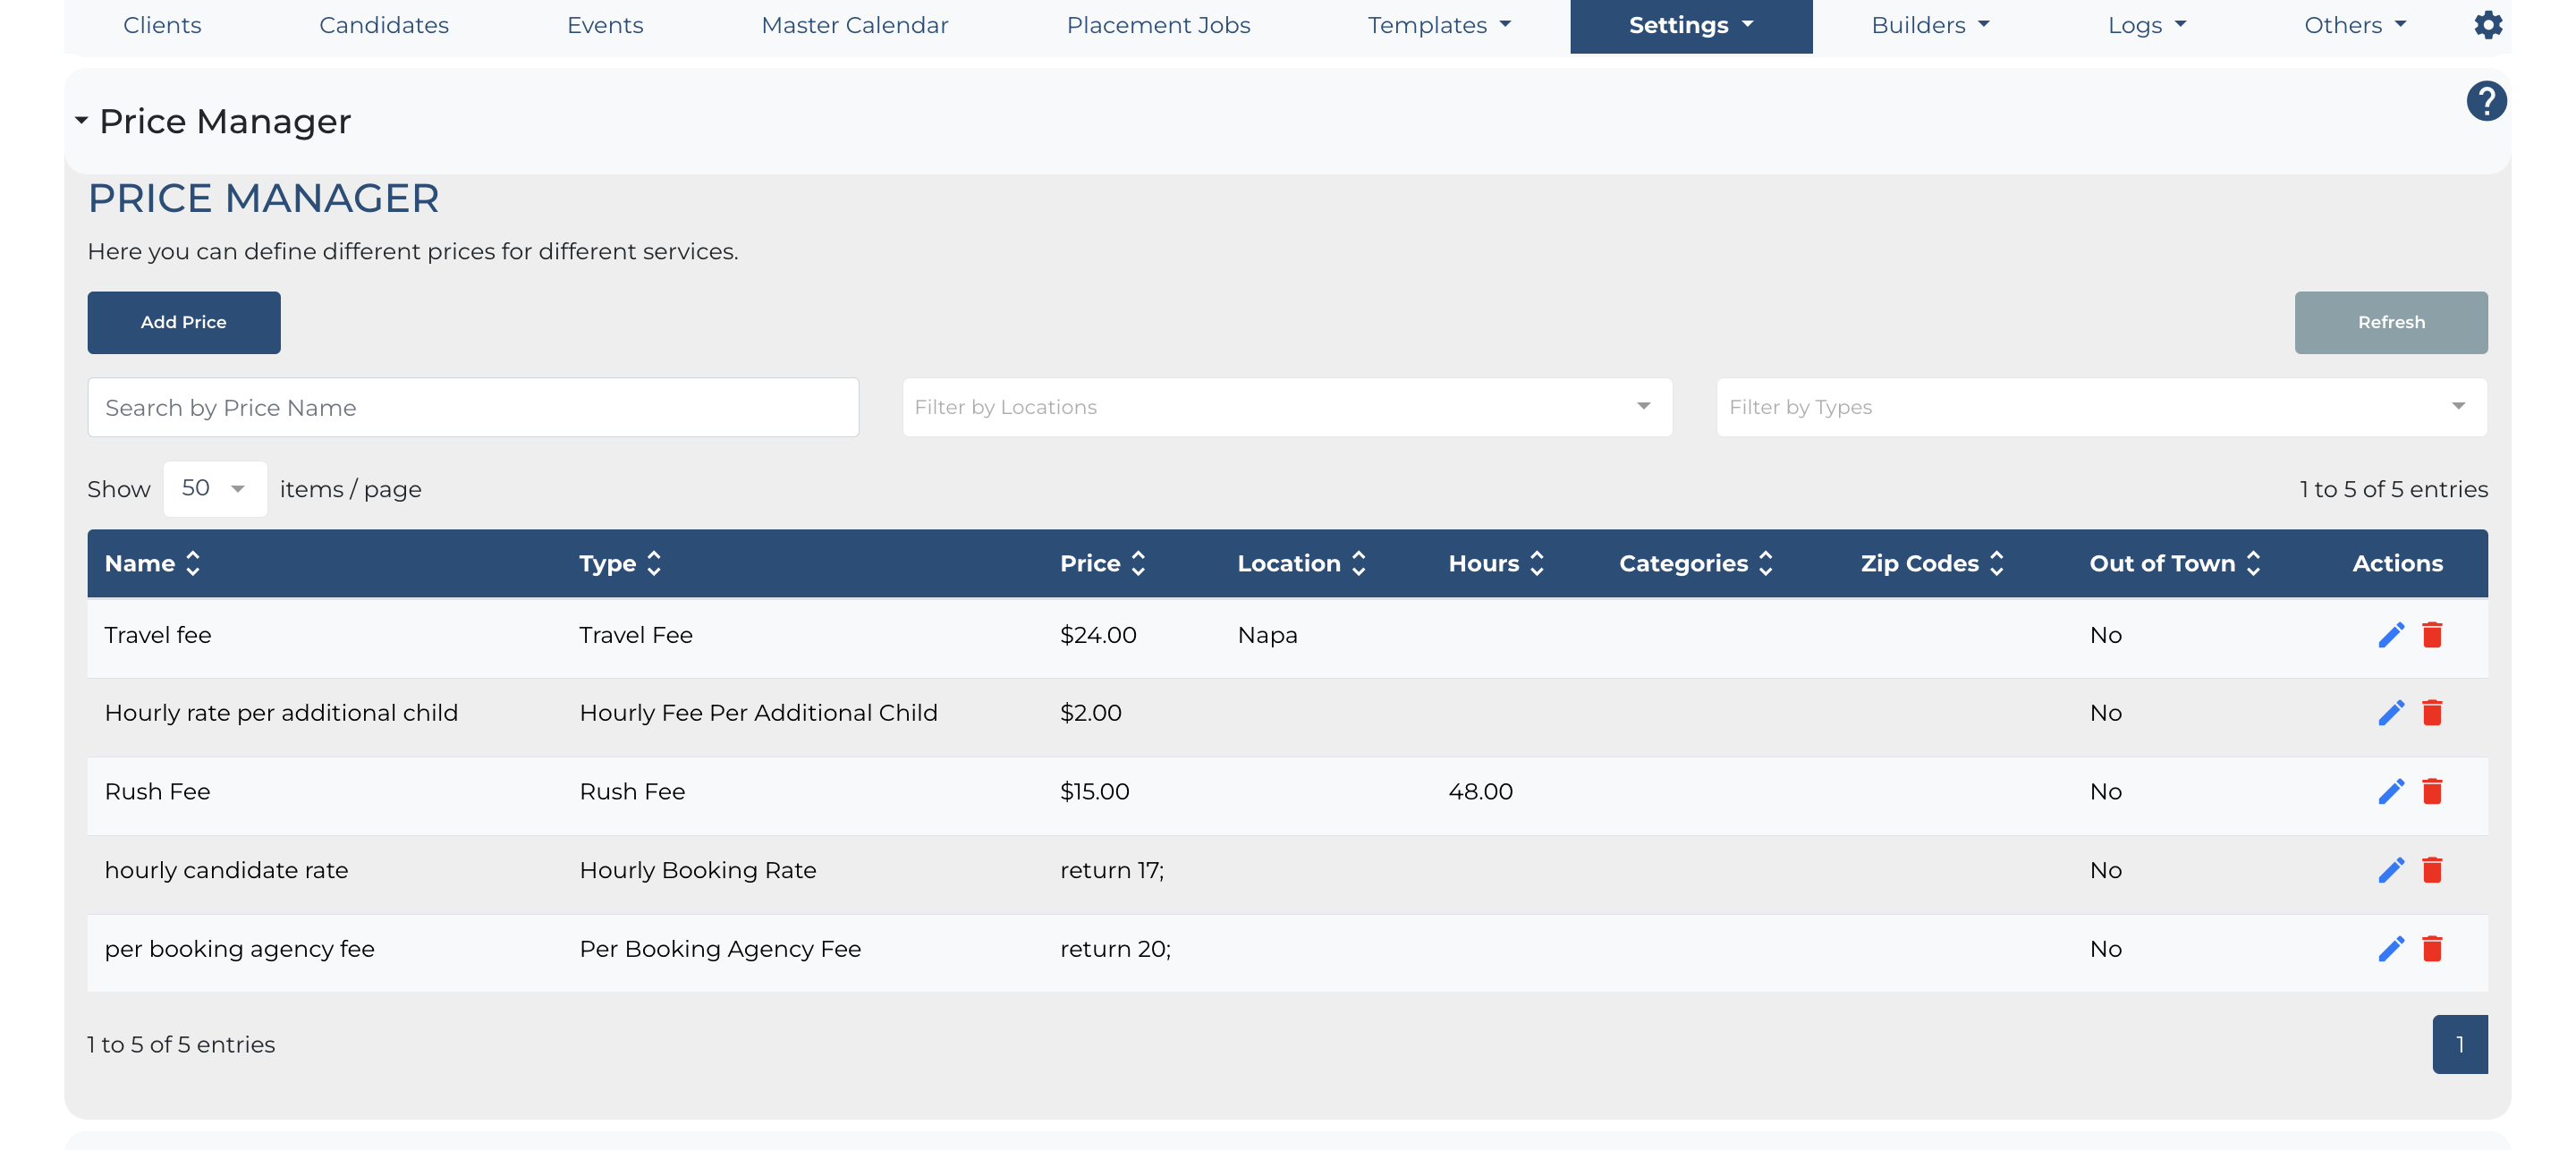The height and width of the screenshot is (1150, 2576).
Task: Edit the hourly candidate rate row
Action: pyautogui.click(x=2391, y=870)
